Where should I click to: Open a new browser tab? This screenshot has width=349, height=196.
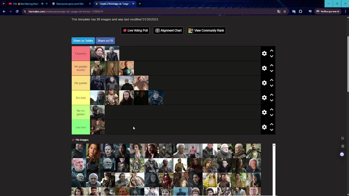click(140, 4)
